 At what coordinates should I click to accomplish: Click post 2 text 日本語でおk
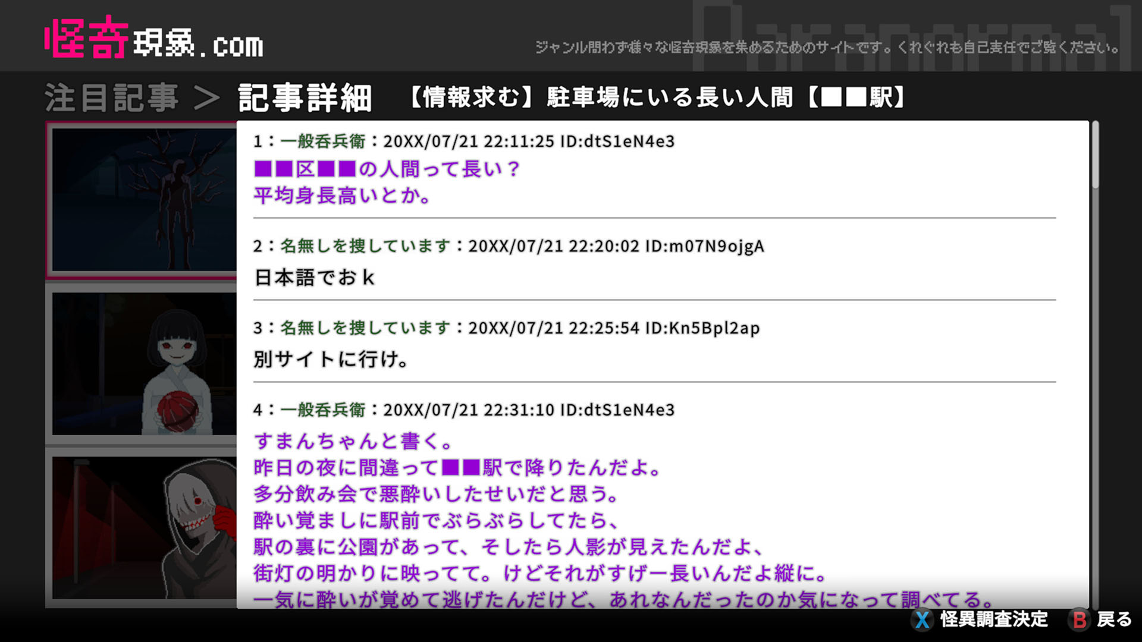314,278
